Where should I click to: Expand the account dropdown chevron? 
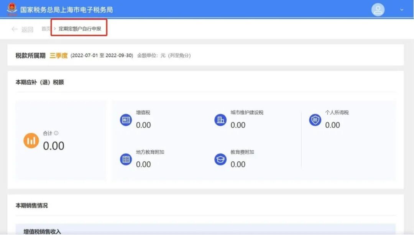coord(402,10)
